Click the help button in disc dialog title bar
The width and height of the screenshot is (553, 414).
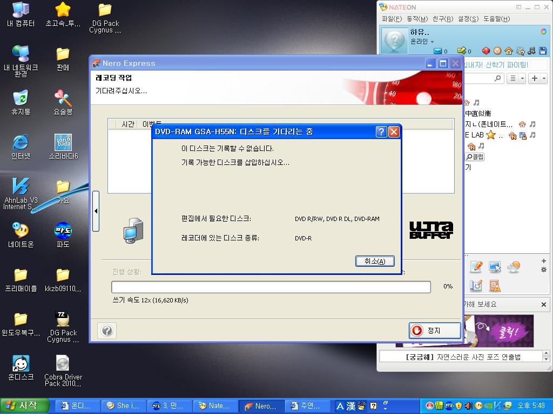[381, 132]
